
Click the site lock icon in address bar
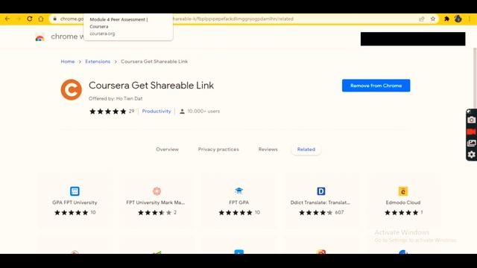point(54,19)
